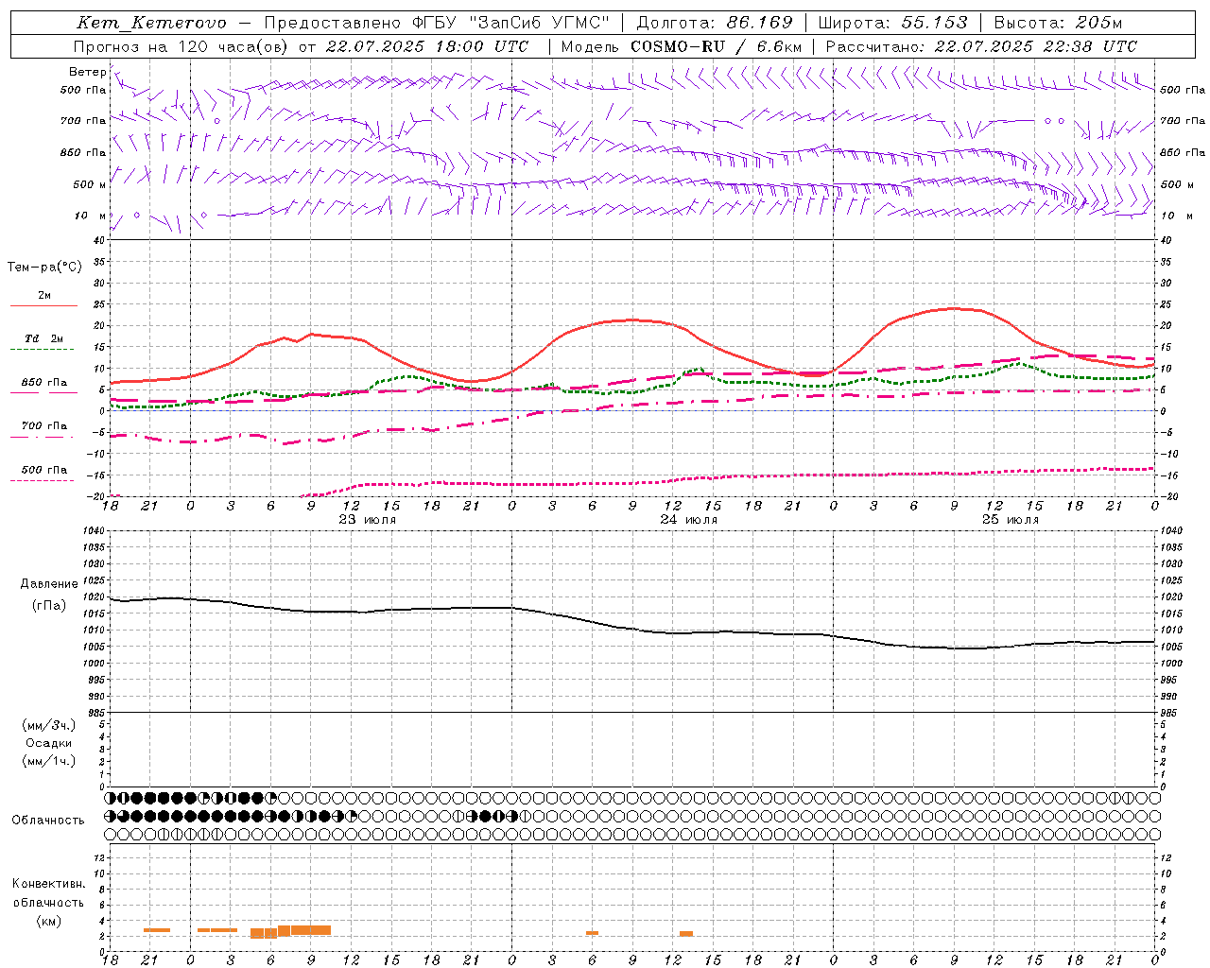Click the 2м temperature legend label
The width and height of the screenshot is (1210, 968).
click(44, 295)
